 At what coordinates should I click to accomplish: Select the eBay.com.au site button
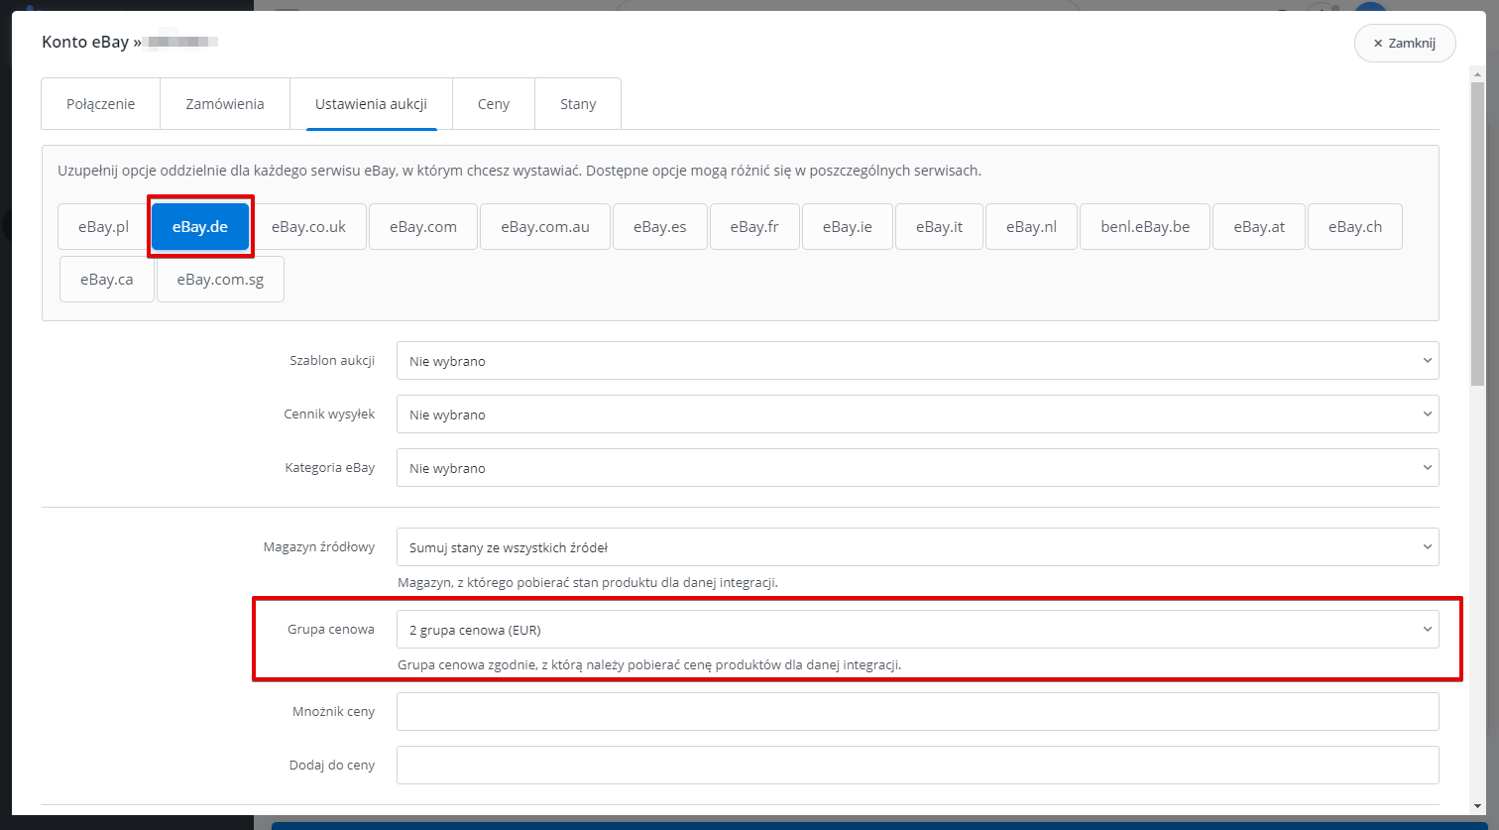click(x=545, y=227)
